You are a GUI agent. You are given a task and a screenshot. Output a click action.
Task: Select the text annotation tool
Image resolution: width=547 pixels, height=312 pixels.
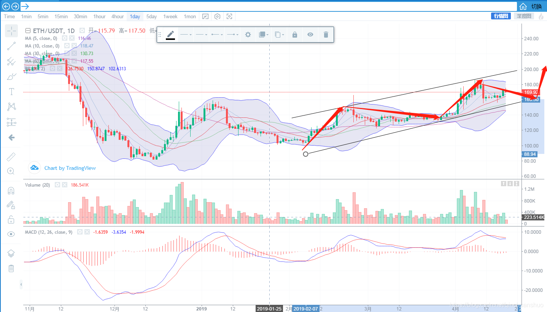click(11, 92)
